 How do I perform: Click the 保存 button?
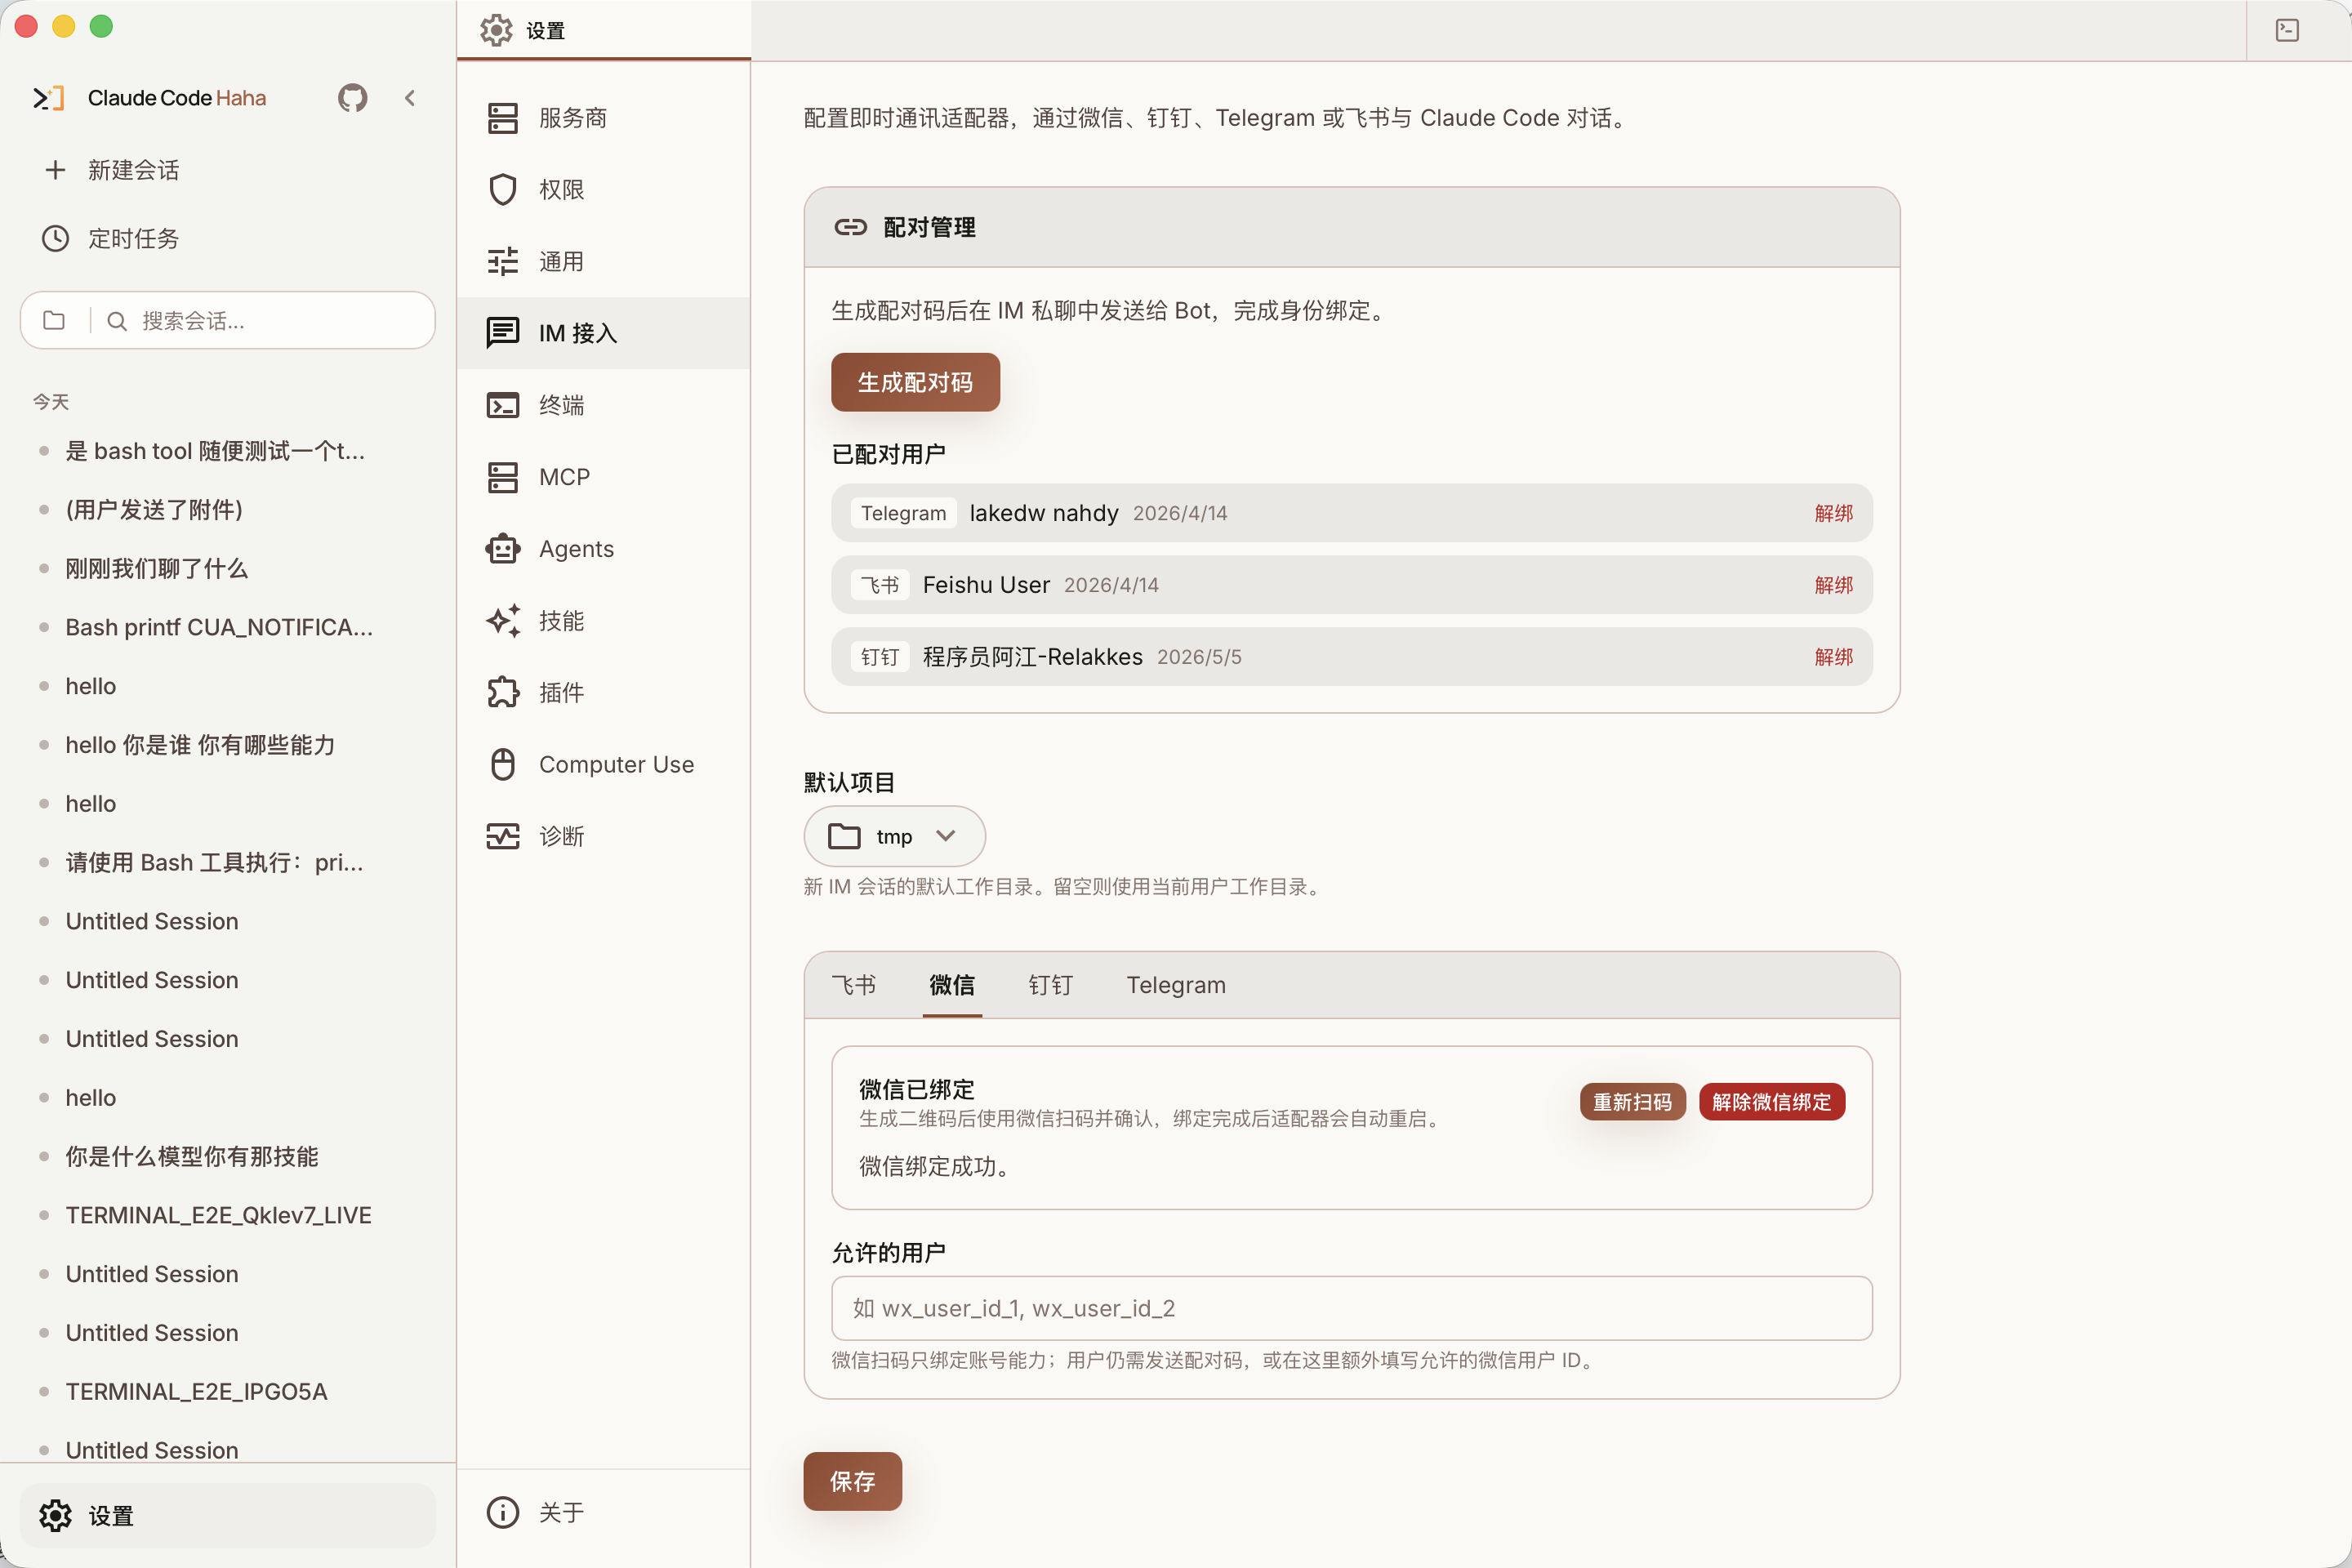852,1481
